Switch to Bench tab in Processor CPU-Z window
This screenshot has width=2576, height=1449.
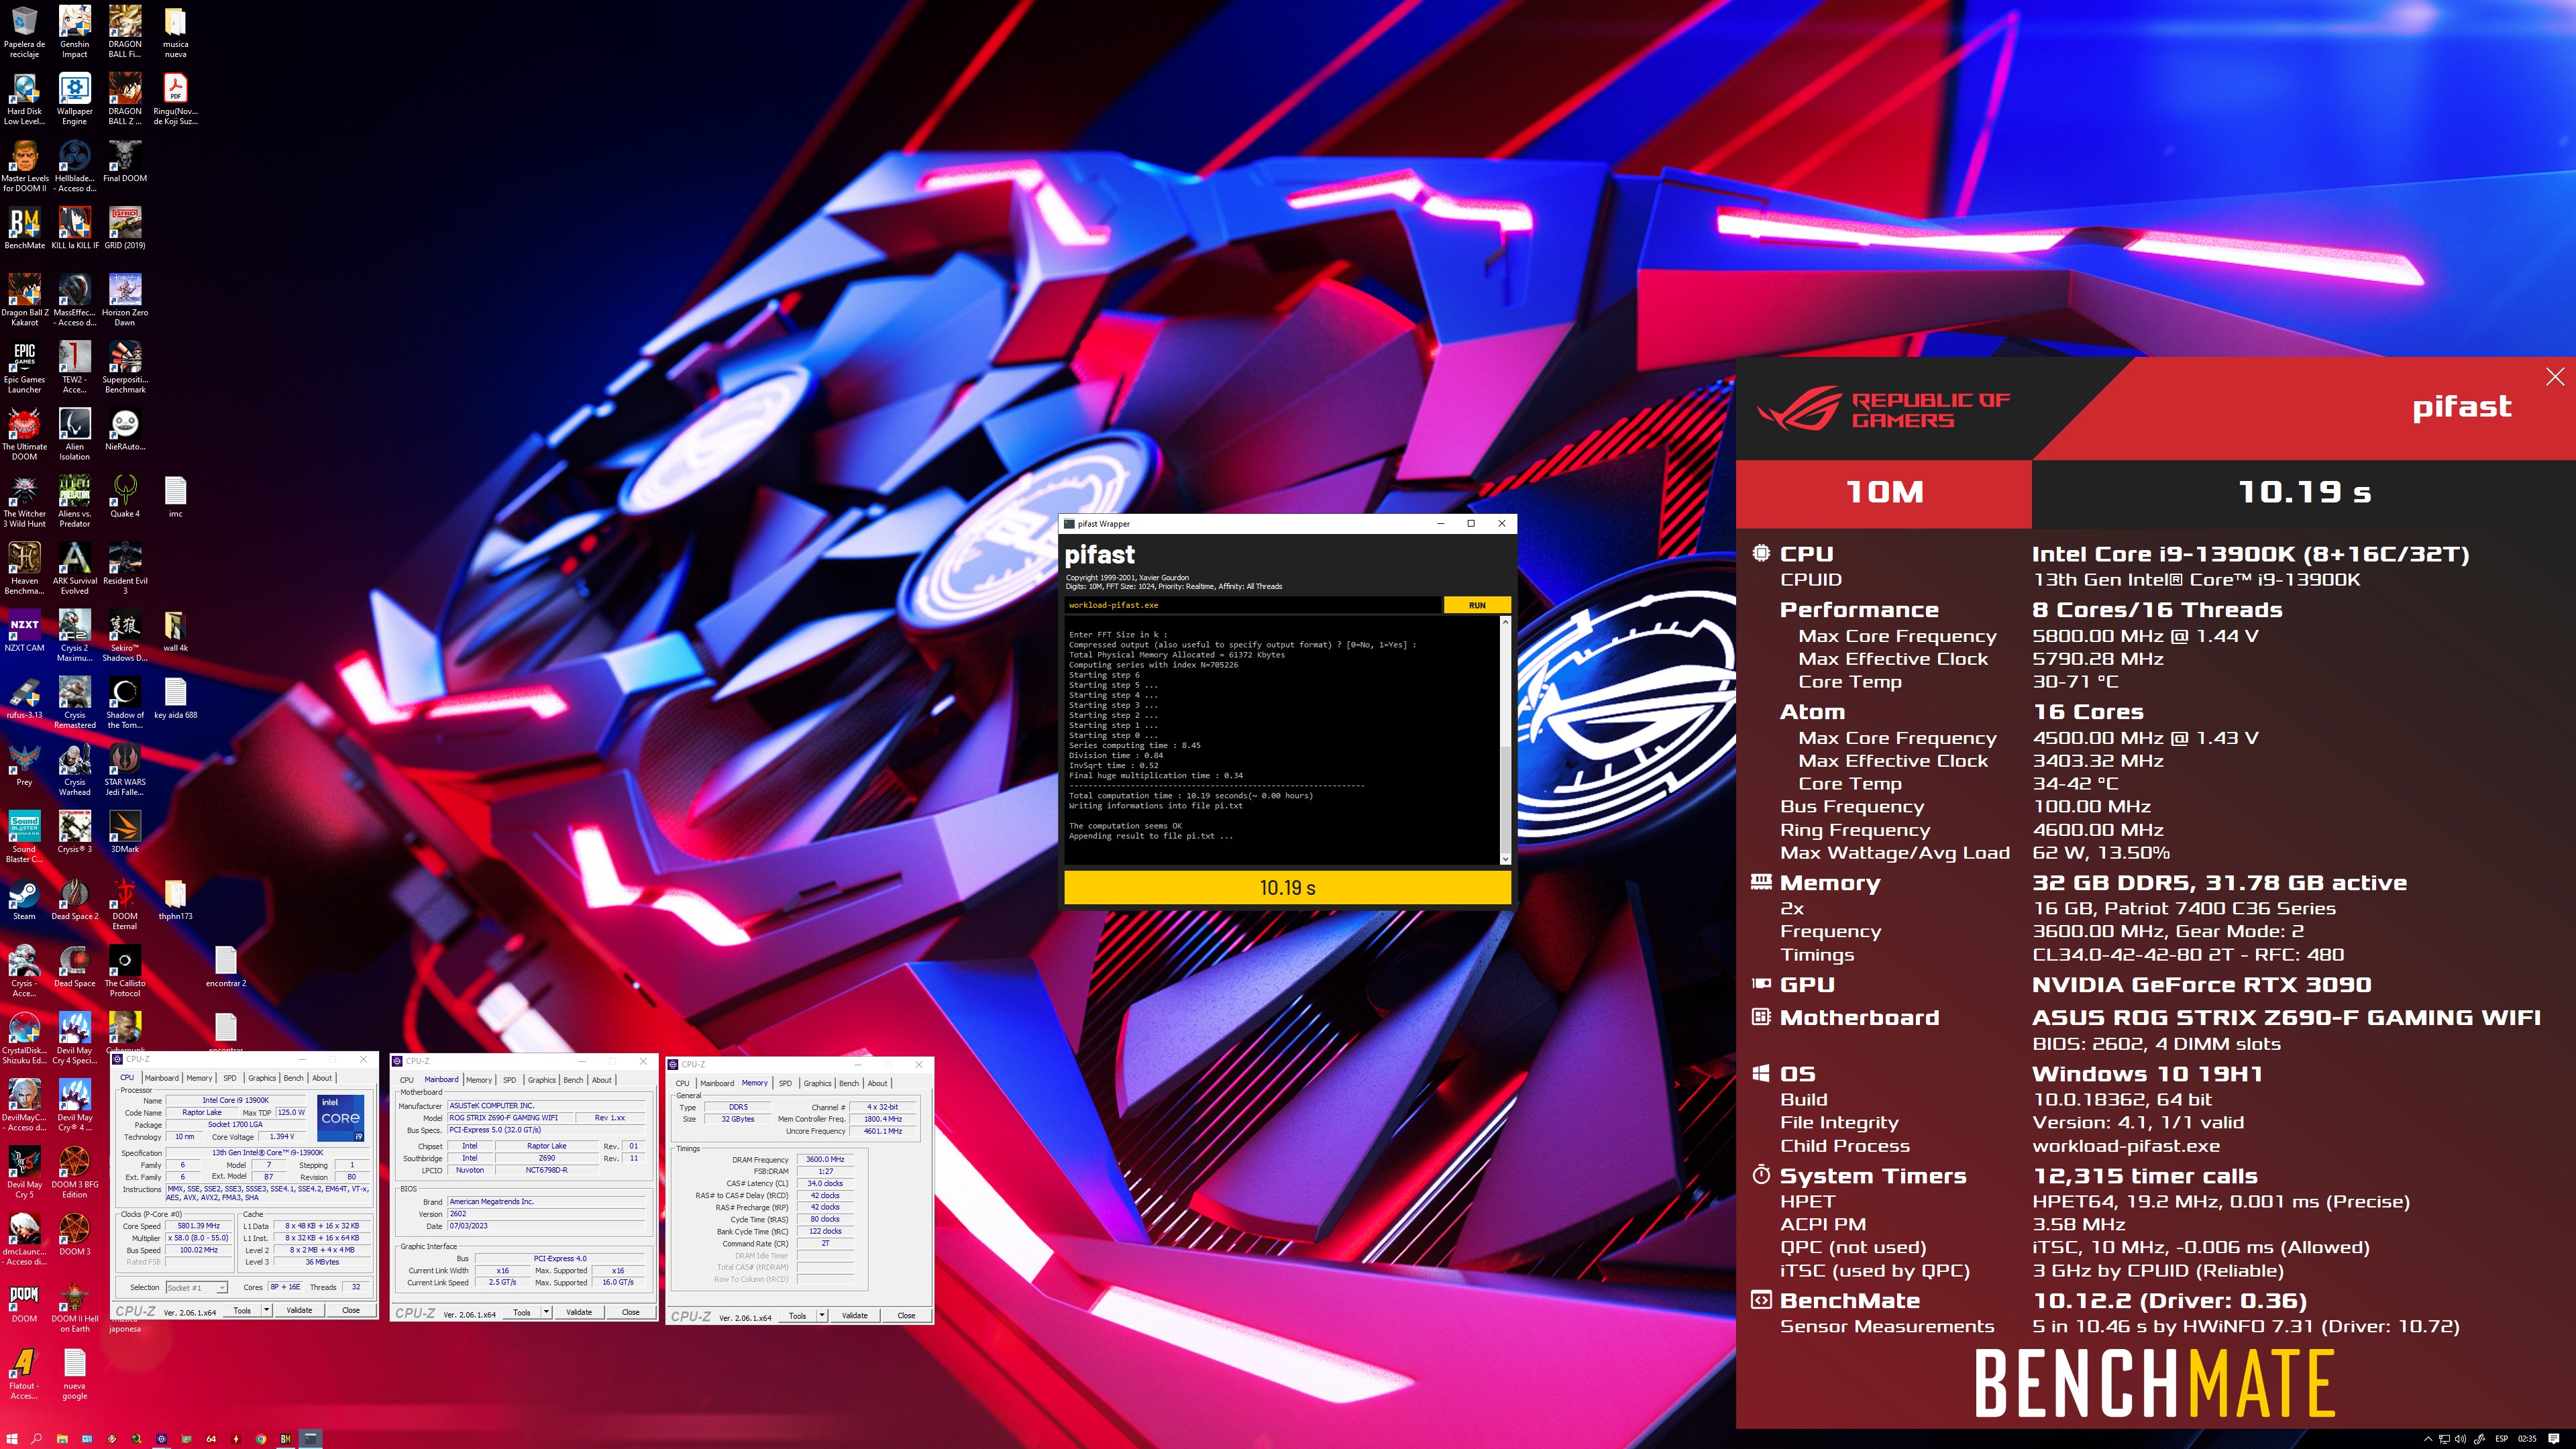coord(293,1078)
